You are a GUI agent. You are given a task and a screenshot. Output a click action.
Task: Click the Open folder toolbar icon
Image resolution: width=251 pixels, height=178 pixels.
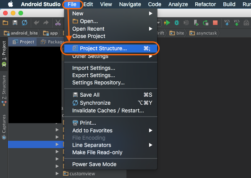[x=5, y=23]
